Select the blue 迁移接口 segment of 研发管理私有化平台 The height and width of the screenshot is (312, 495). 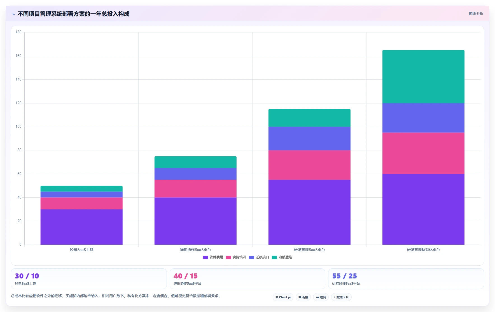coord(423,118)
